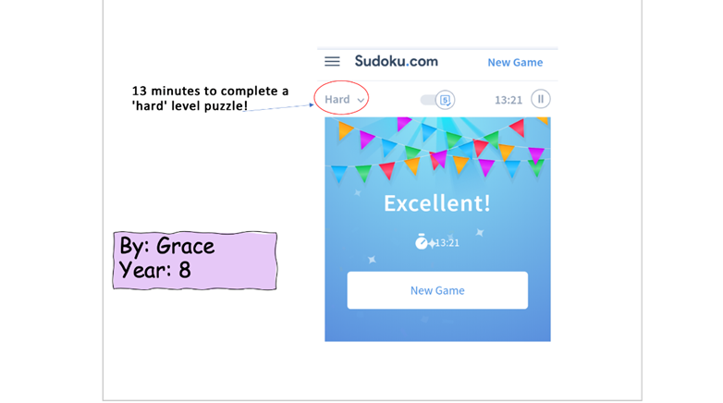Click the chevron next to Hard

(361, 100)
